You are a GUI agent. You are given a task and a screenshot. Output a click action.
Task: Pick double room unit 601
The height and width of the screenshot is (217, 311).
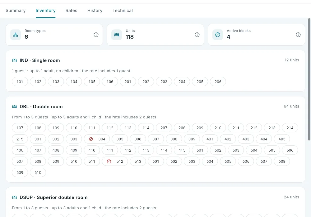(x=156, y=162)
